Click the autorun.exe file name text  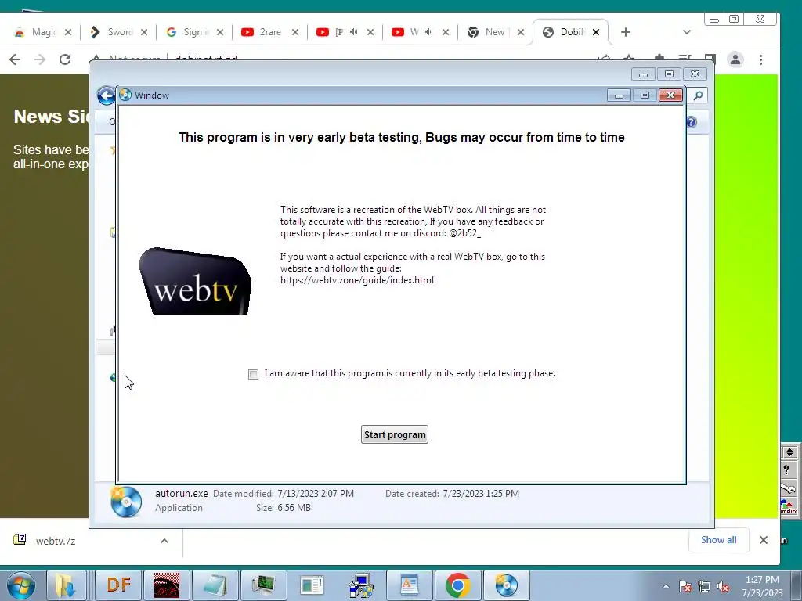click(x=182, y=494)
